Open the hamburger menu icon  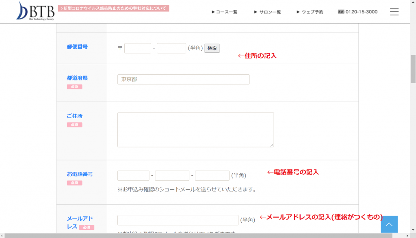tap(394, 12)
